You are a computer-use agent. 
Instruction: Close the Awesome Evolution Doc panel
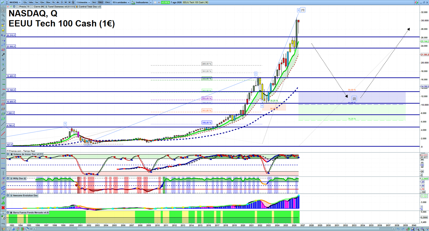pos(8,195)
